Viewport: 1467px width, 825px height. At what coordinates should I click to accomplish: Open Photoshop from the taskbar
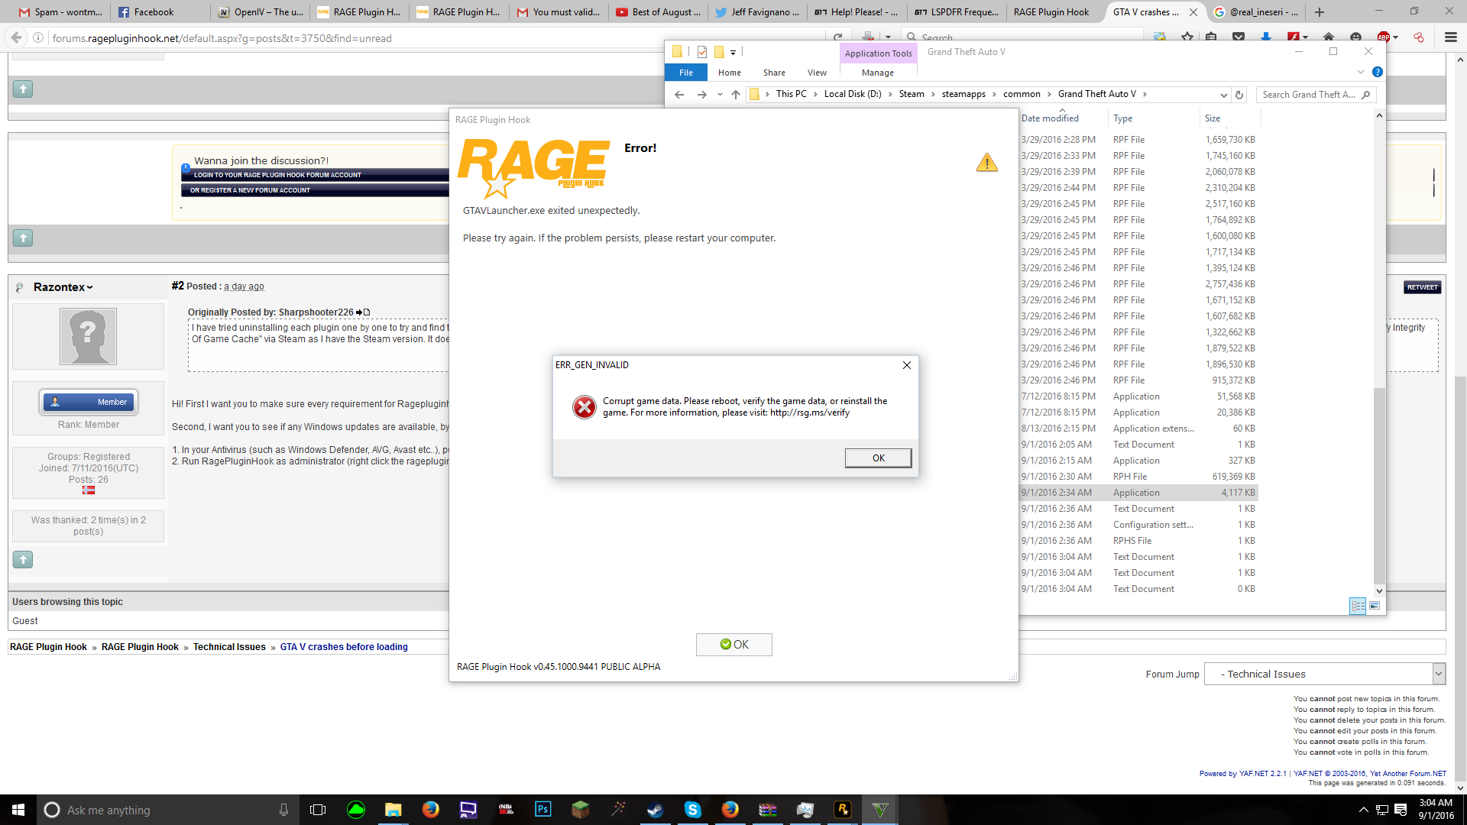pyautogui.click(x=542, y=810)
